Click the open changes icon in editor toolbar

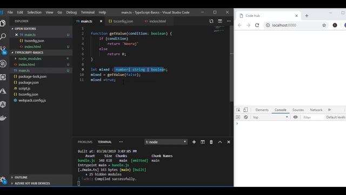pos(211,21)
